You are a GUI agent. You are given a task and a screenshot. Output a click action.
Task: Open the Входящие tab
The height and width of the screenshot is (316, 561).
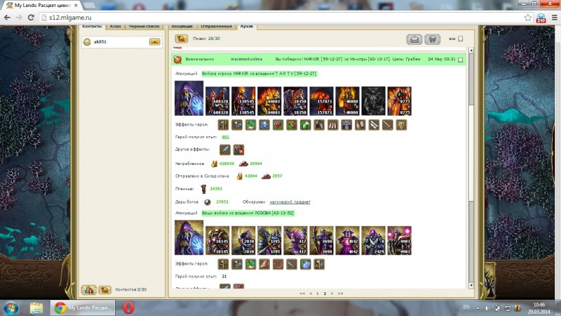coord(182,27)
